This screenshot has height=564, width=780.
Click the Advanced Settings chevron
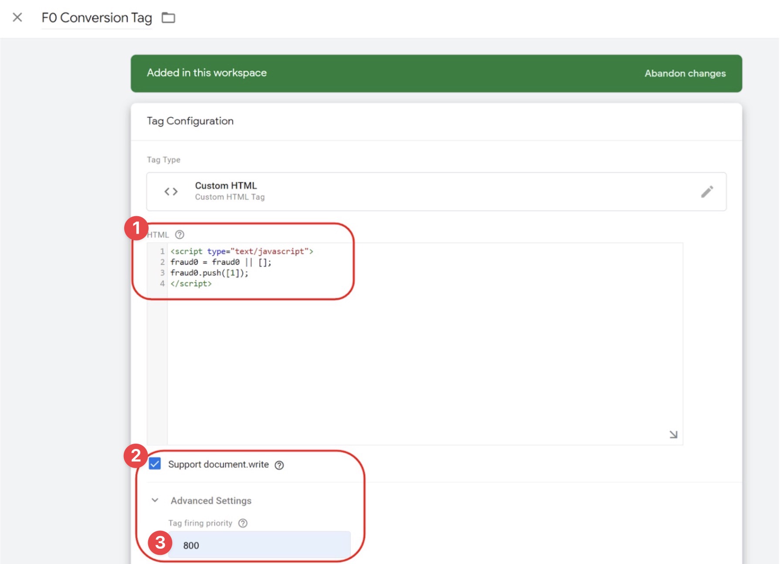pos(155,500)
